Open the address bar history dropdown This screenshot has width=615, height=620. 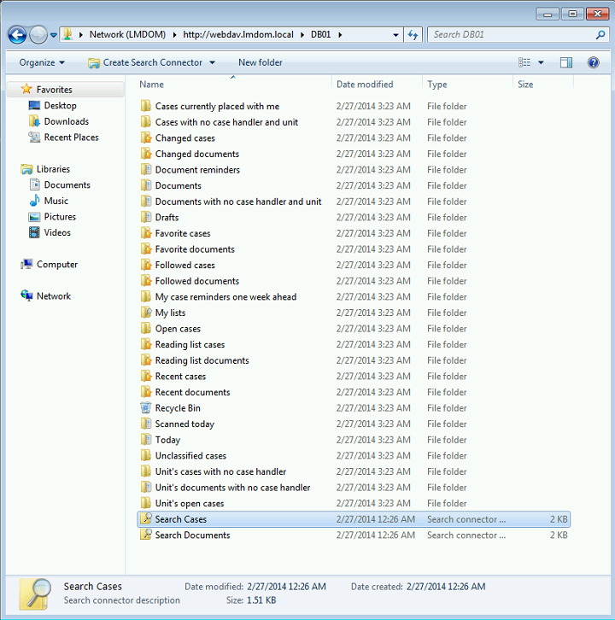pyautogui.click(x=395, y=35)
